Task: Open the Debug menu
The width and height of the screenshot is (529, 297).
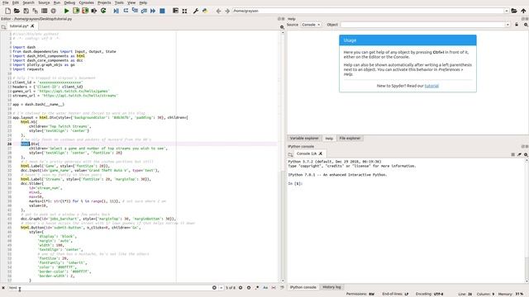Action: pyautogui.click(x=69, y=2)
